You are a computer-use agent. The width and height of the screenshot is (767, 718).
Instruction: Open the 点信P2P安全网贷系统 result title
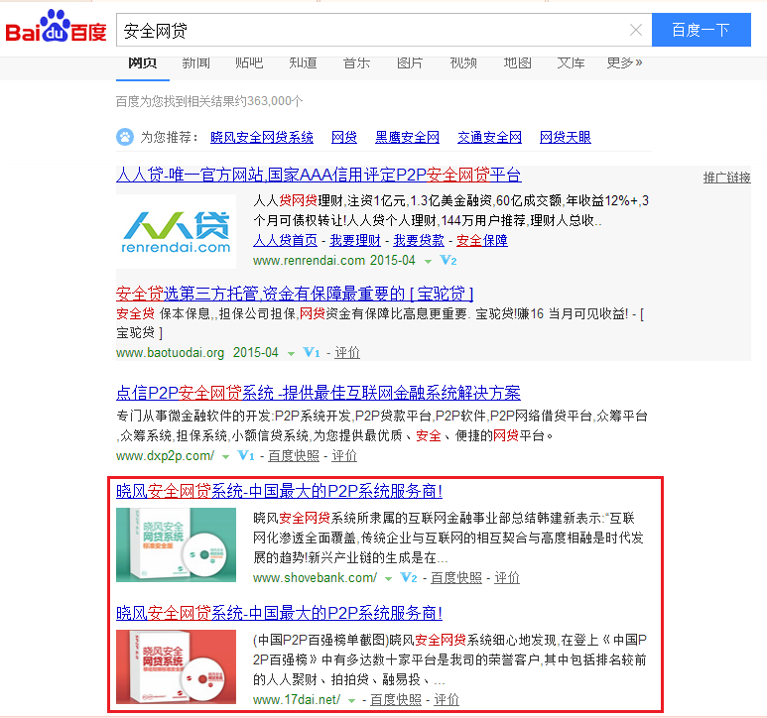tap(319, 393)
